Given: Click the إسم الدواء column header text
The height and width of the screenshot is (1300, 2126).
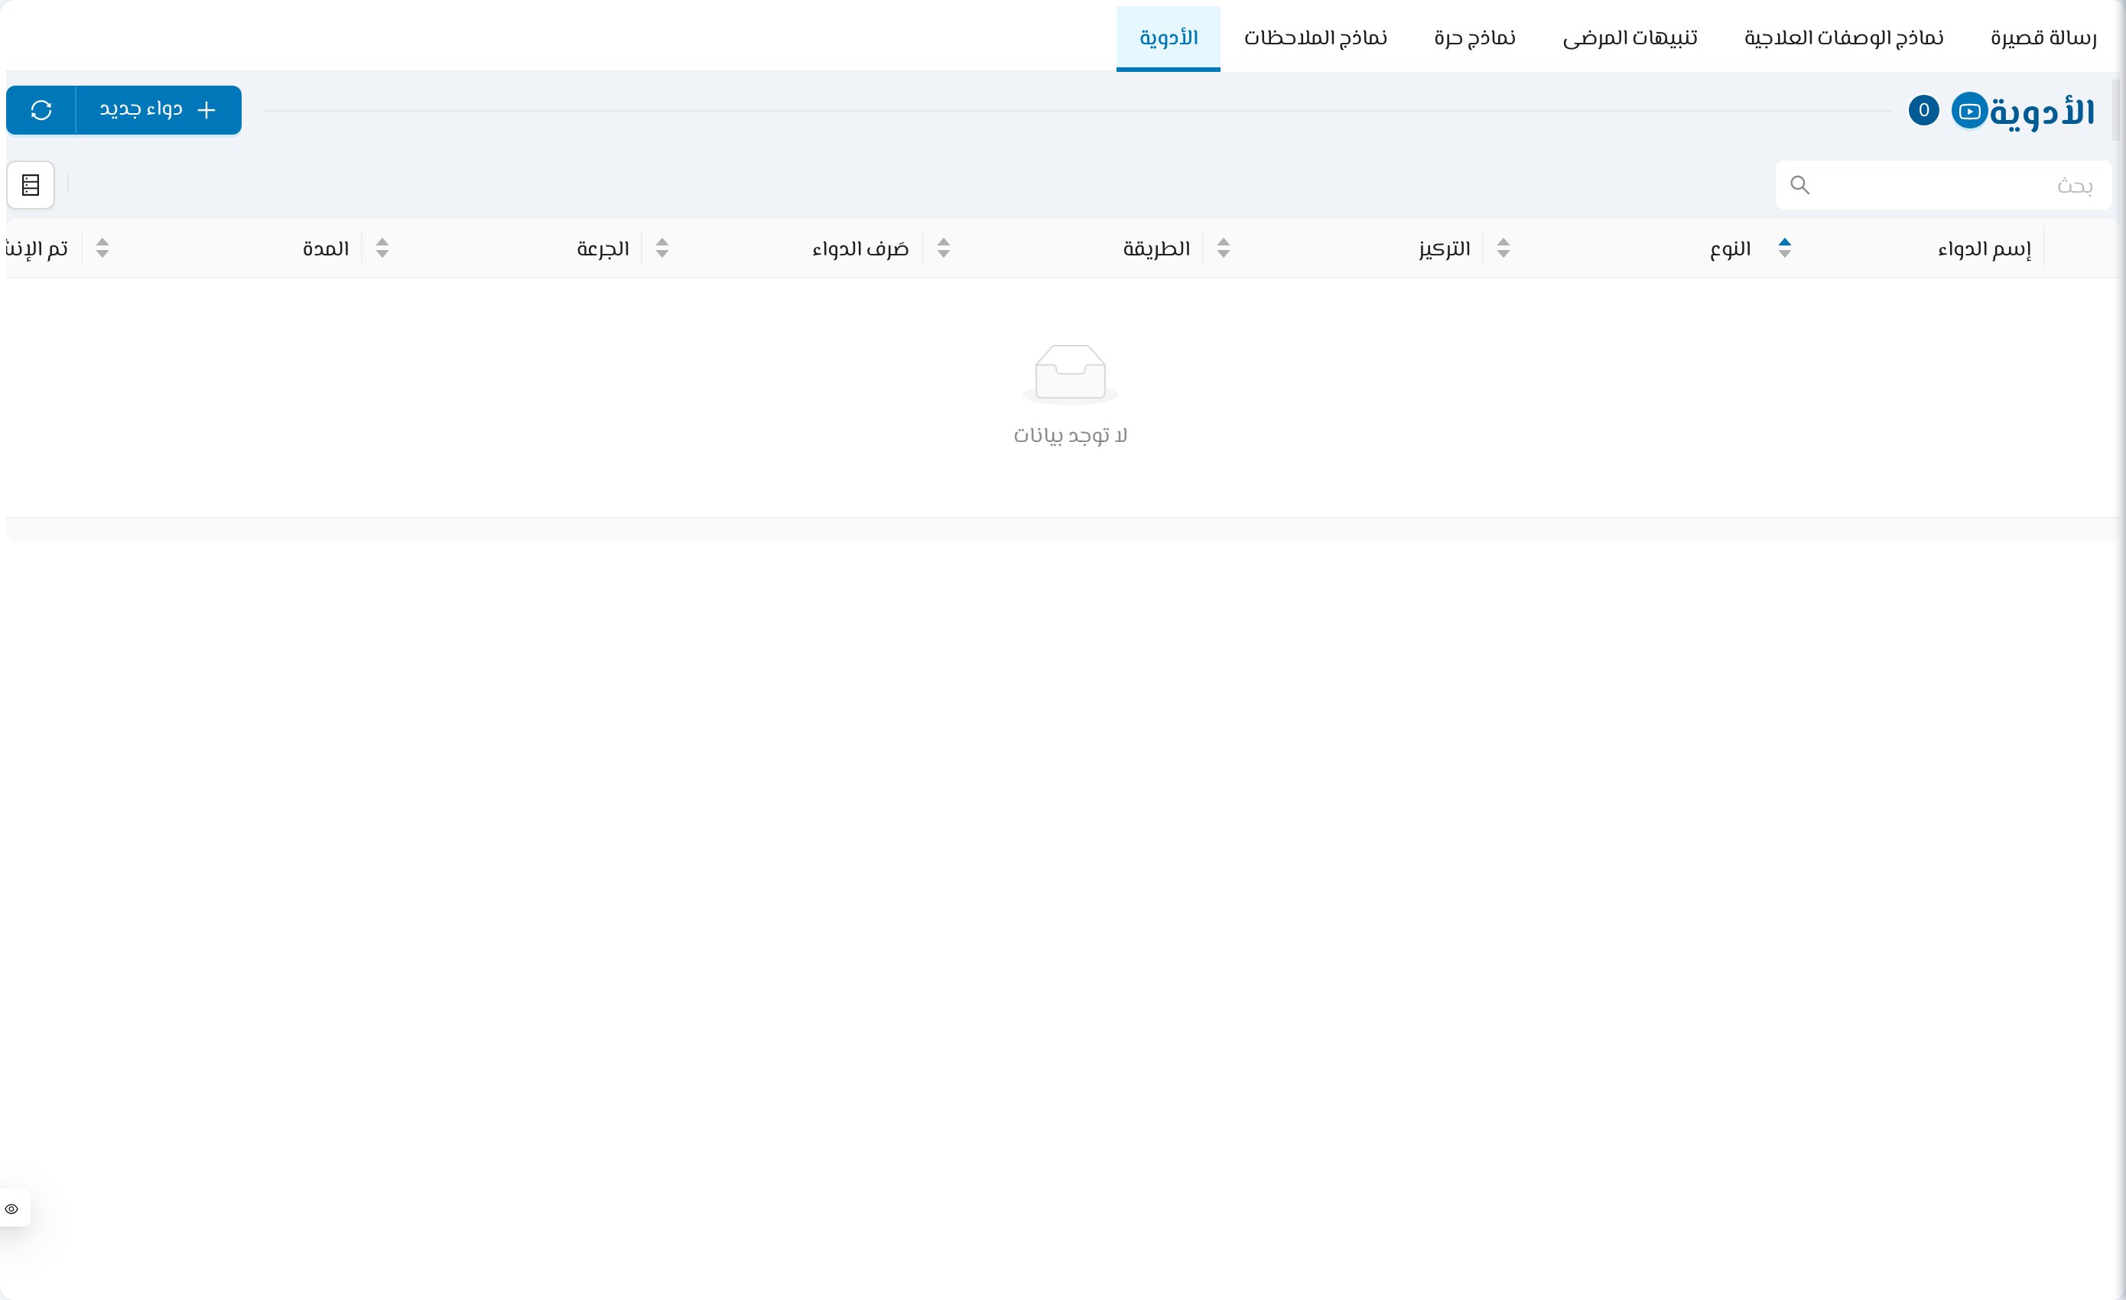Looking at the screenshot, I should tap(1985, 249).
